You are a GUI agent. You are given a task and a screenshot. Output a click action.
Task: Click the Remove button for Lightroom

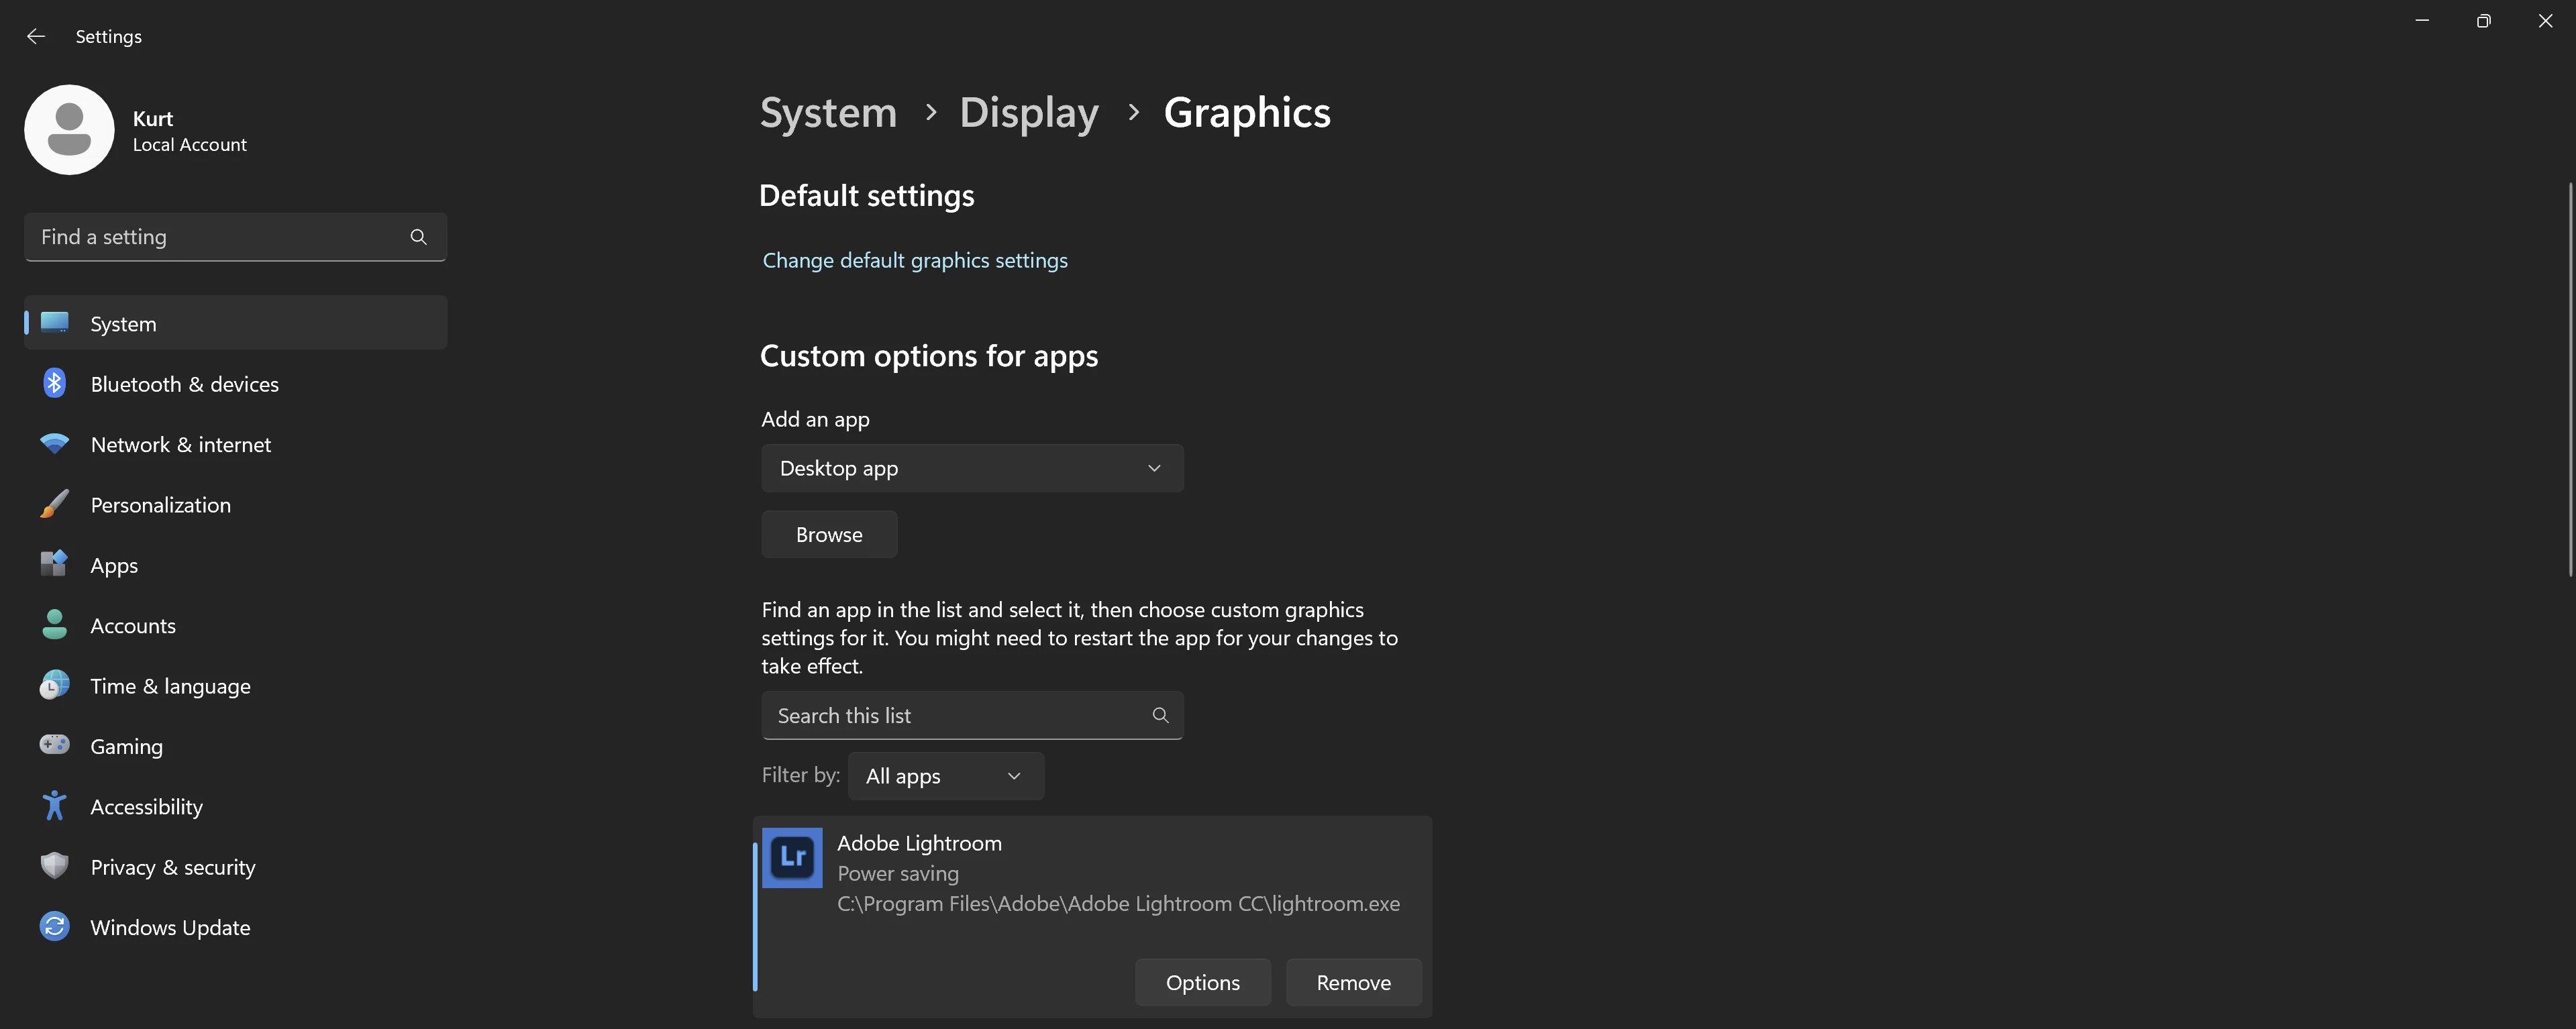pos(1352,983)
